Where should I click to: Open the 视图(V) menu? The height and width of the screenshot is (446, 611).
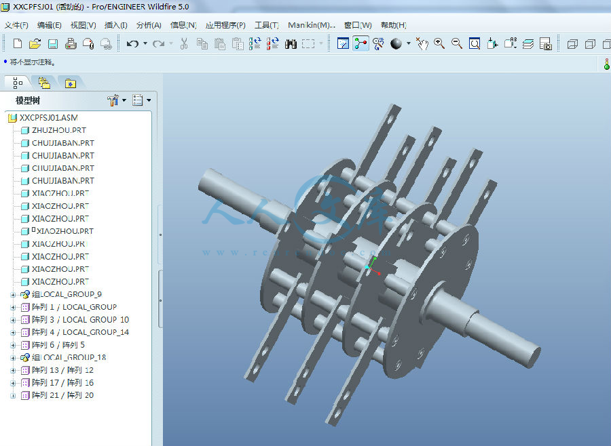click(83, 25)
